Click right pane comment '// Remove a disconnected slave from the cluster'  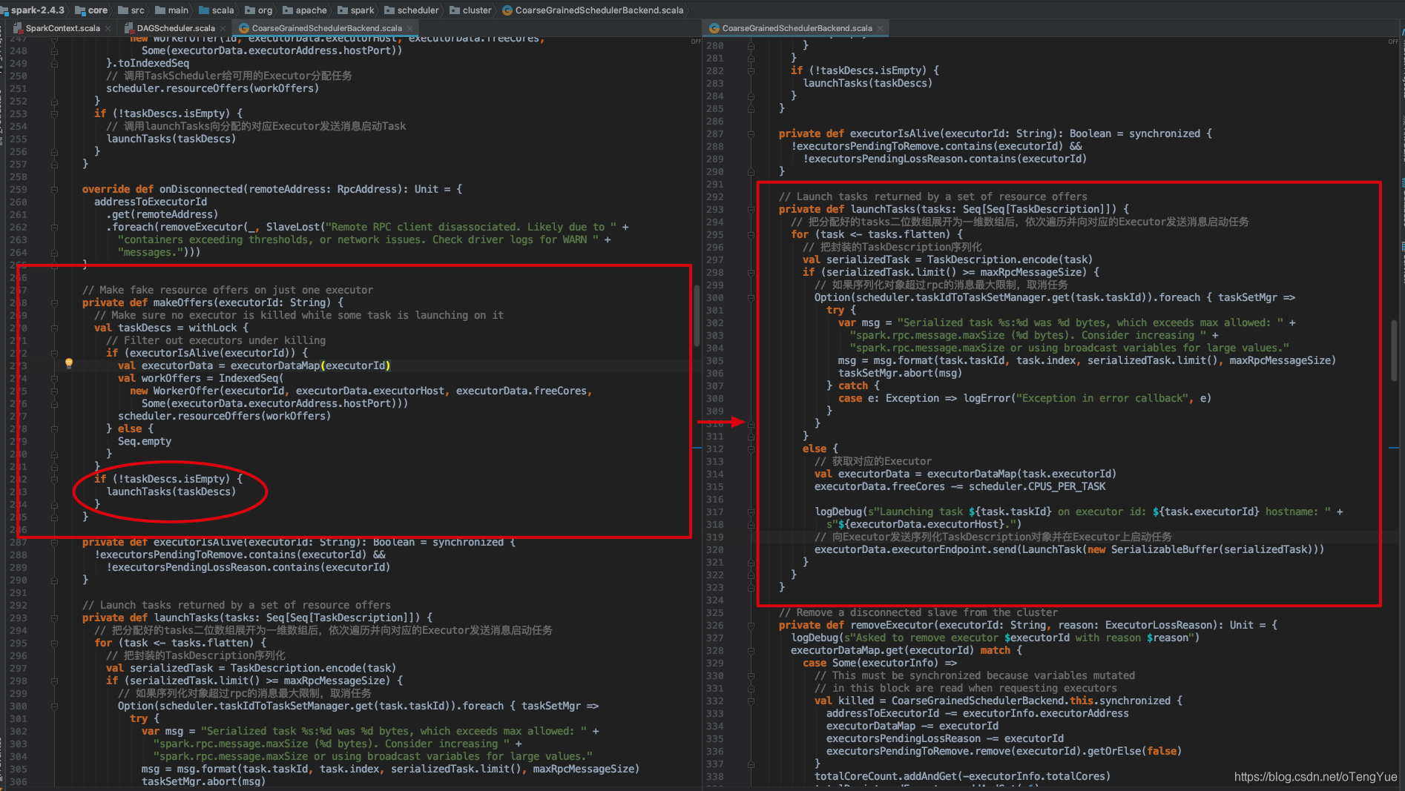click(x=918, y=612)
